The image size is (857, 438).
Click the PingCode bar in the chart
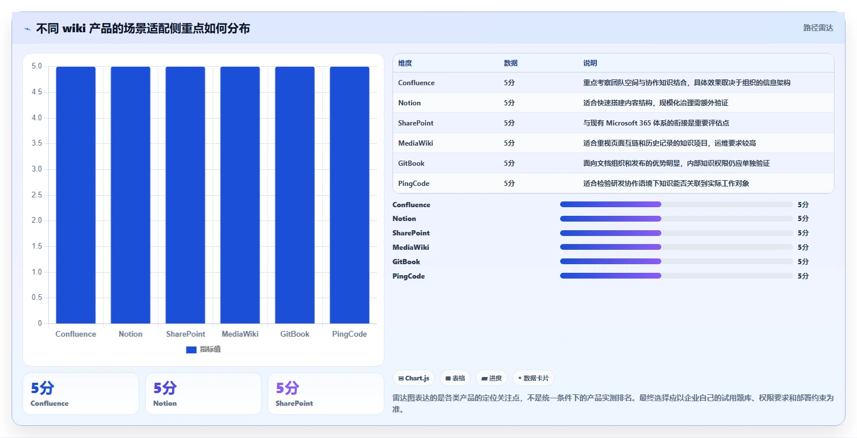[x=349, y=195]
